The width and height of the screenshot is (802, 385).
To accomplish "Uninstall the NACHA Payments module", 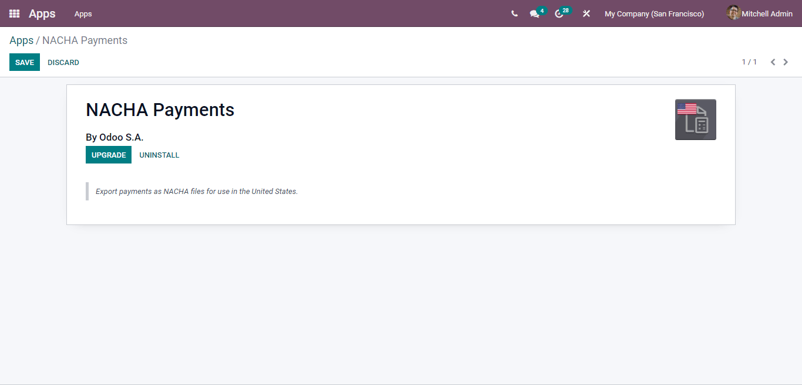I will point(159,155).
